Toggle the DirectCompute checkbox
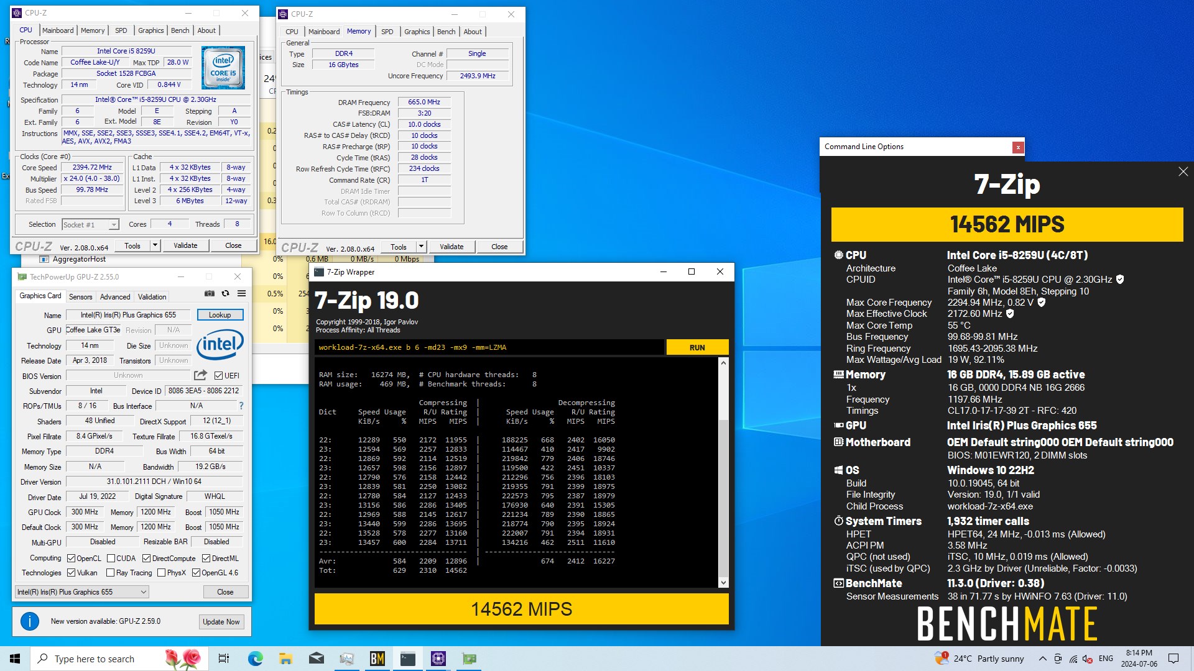 [x=147, y=559]
